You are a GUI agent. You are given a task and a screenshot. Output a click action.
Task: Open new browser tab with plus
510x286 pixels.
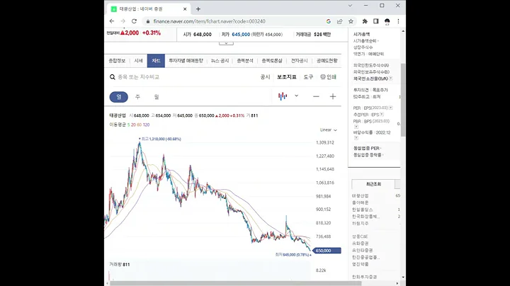[x=198, y=9]
